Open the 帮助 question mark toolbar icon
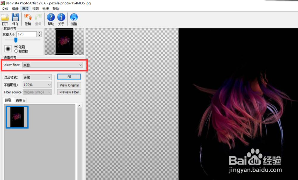Viewport: 298px width, 180px height. (51, 17)
